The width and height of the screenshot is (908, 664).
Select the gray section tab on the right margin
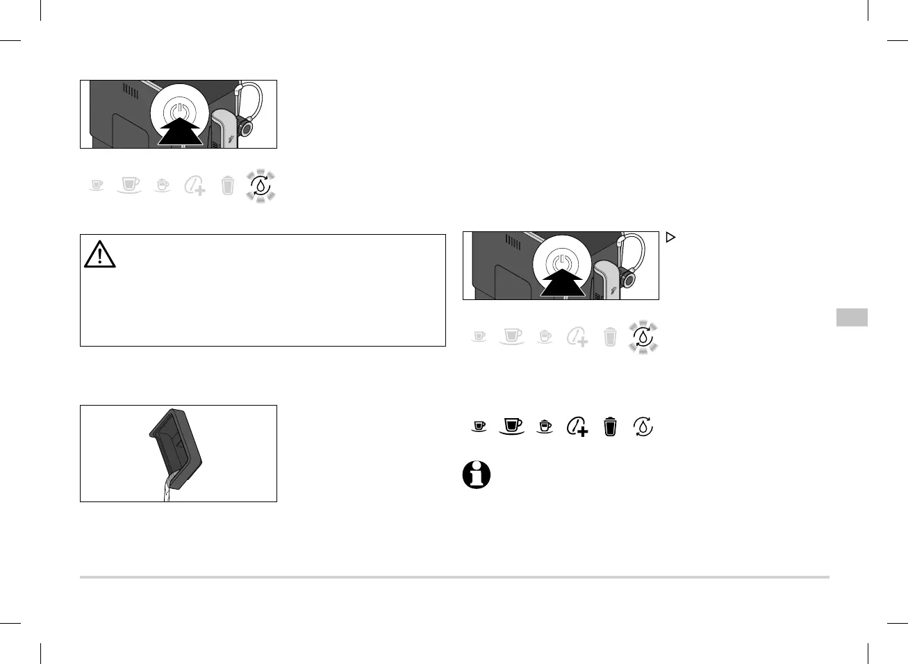point(852,317)
